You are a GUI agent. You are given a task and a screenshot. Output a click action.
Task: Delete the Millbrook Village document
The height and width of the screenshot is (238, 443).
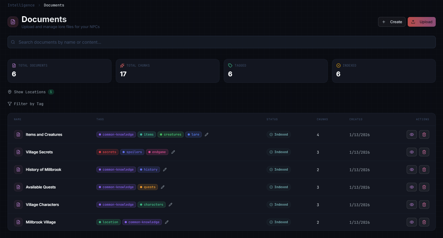coord(424,222)
